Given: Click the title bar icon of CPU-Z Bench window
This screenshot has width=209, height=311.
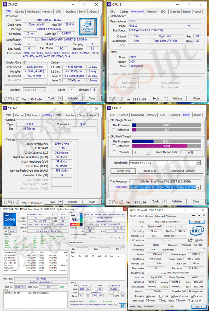Looking at the screenshot, I should 109,108.
